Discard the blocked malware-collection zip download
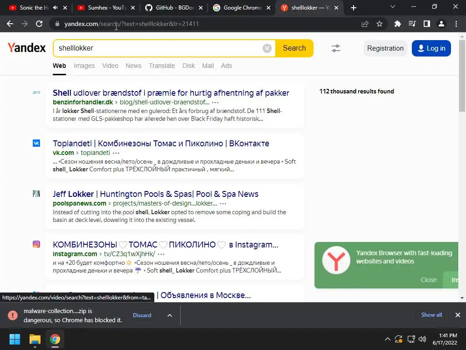This screenshot has width=466, height=350. pyautogui.click(x=142, y=315)
